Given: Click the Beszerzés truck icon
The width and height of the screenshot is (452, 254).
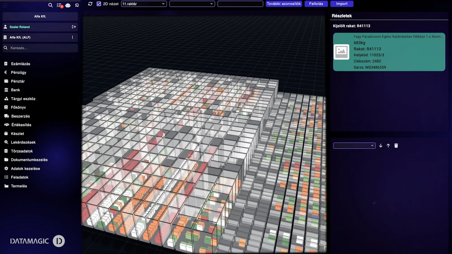Looking at the screenshot, I should 6,116.
